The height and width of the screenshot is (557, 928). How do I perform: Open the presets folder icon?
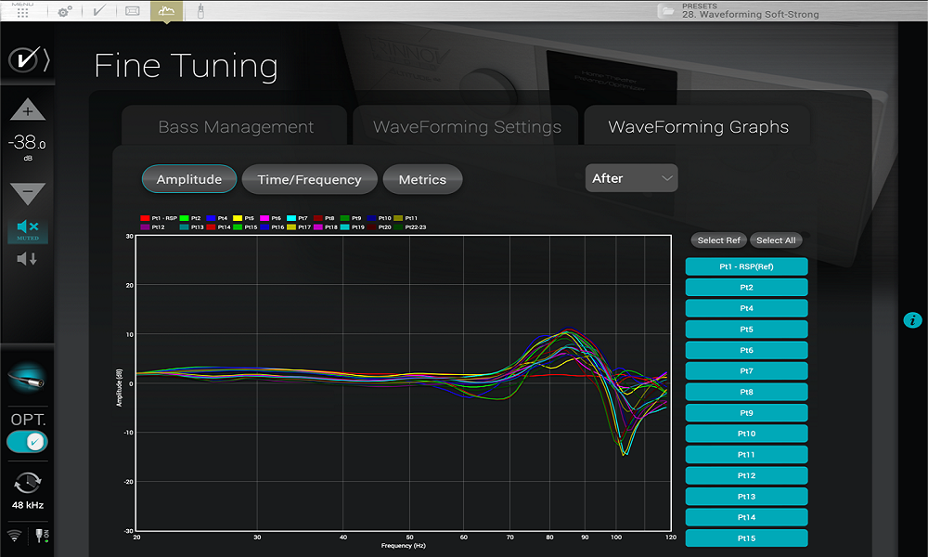pyautogui.click(x=665, y=11)
